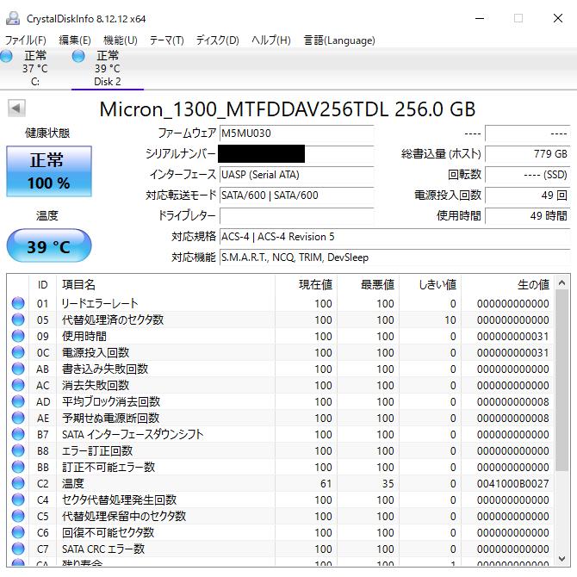The height and width of the screenshot is (577, 577).
Task: Click the 正常 100% health status button
Action: click(48, 171)
